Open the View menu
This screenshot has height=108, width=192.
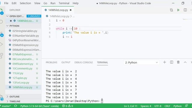[37, 3]
